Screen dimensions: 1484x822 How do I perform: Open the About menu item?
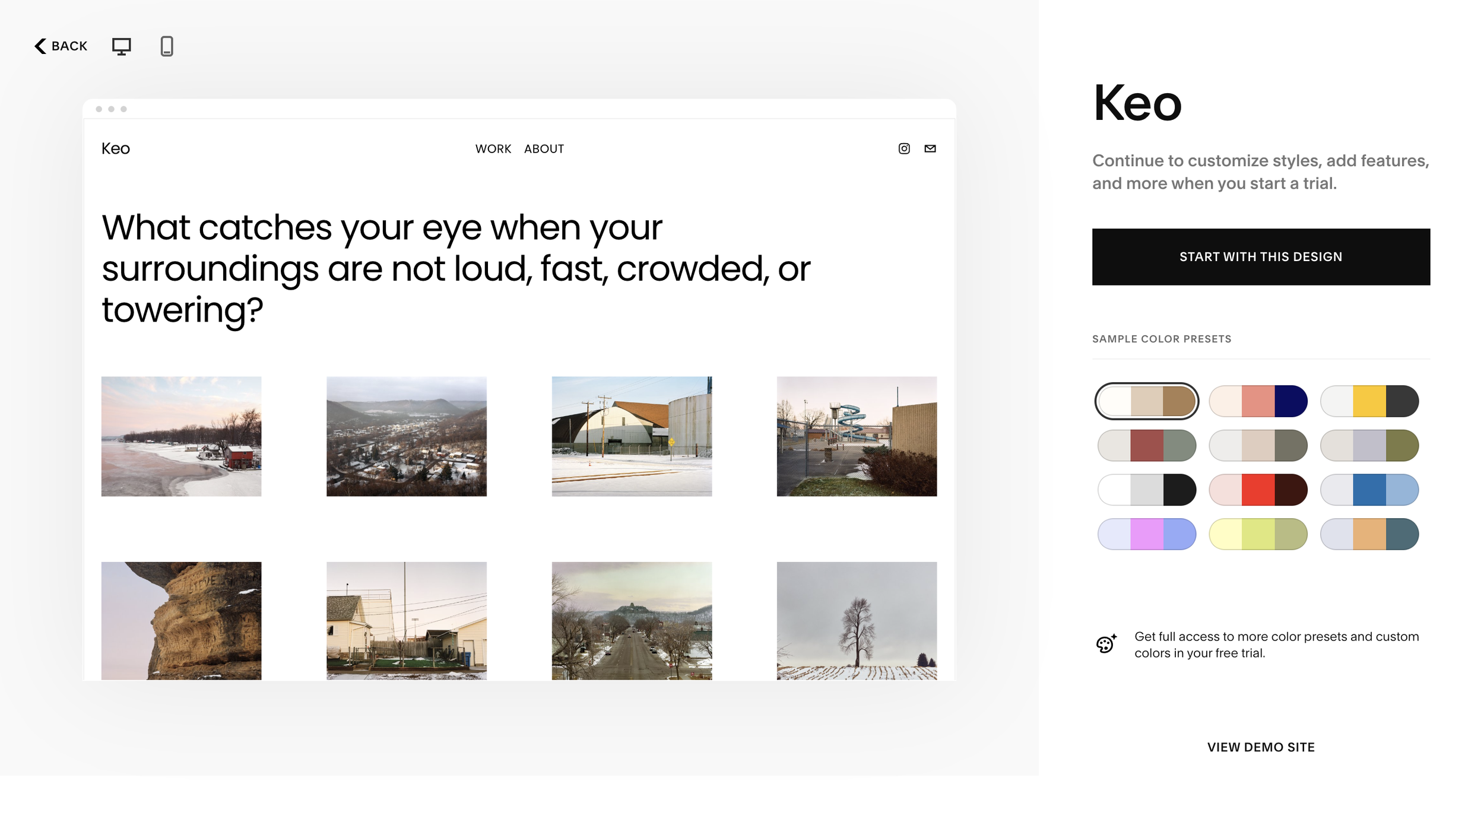(x=544, y=149)
